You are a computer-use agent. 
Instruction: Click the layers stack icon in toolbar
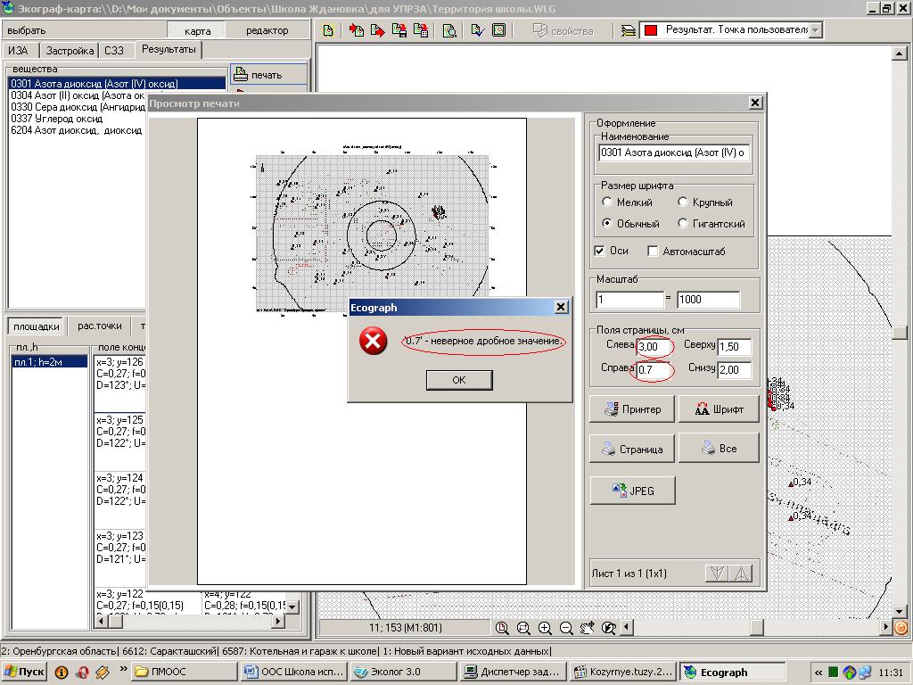[x=629, y=30]
